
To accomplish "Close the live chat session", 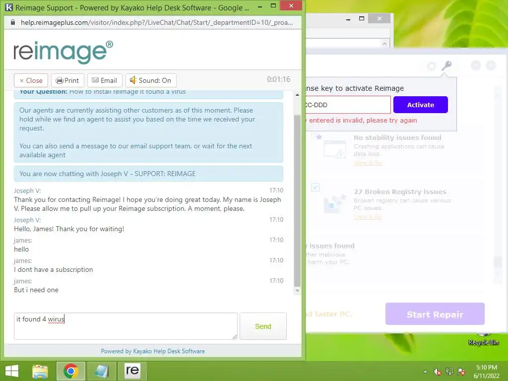I will point(31,80).
